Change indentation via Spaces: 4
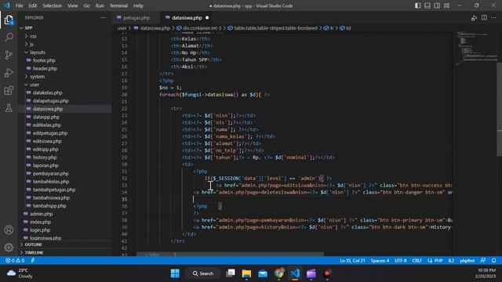Image resolution: width=502 pixels, height=282 pixels. (x=380, y=261)
